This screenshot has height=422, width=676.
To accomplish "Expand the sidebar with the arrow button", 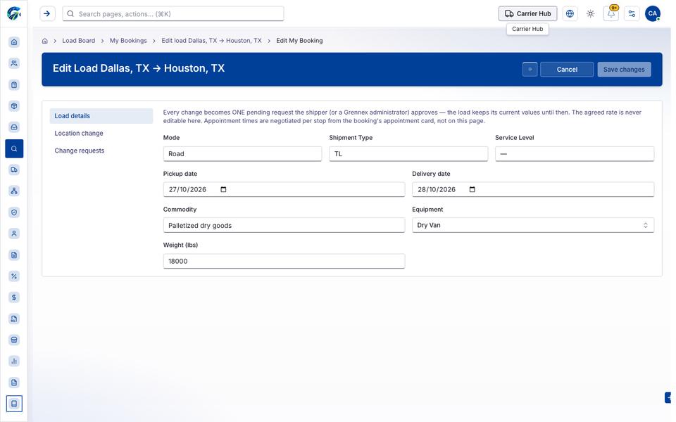I will [x=47, y=14].
